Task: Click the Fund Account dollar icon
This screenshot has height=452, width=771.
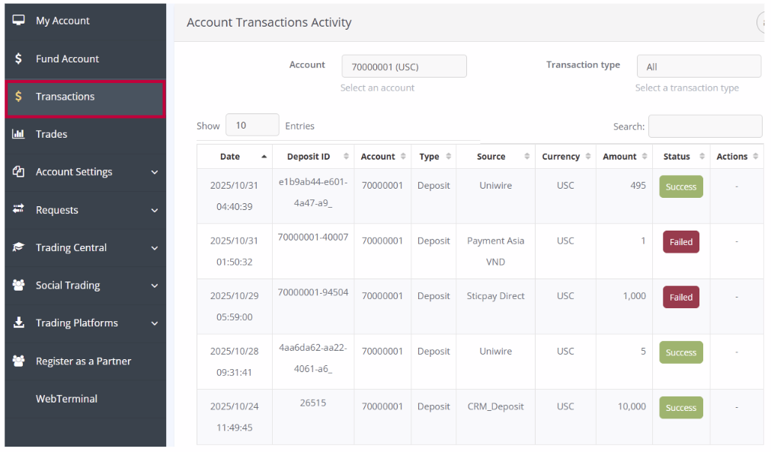Action: tap(19, 59)
